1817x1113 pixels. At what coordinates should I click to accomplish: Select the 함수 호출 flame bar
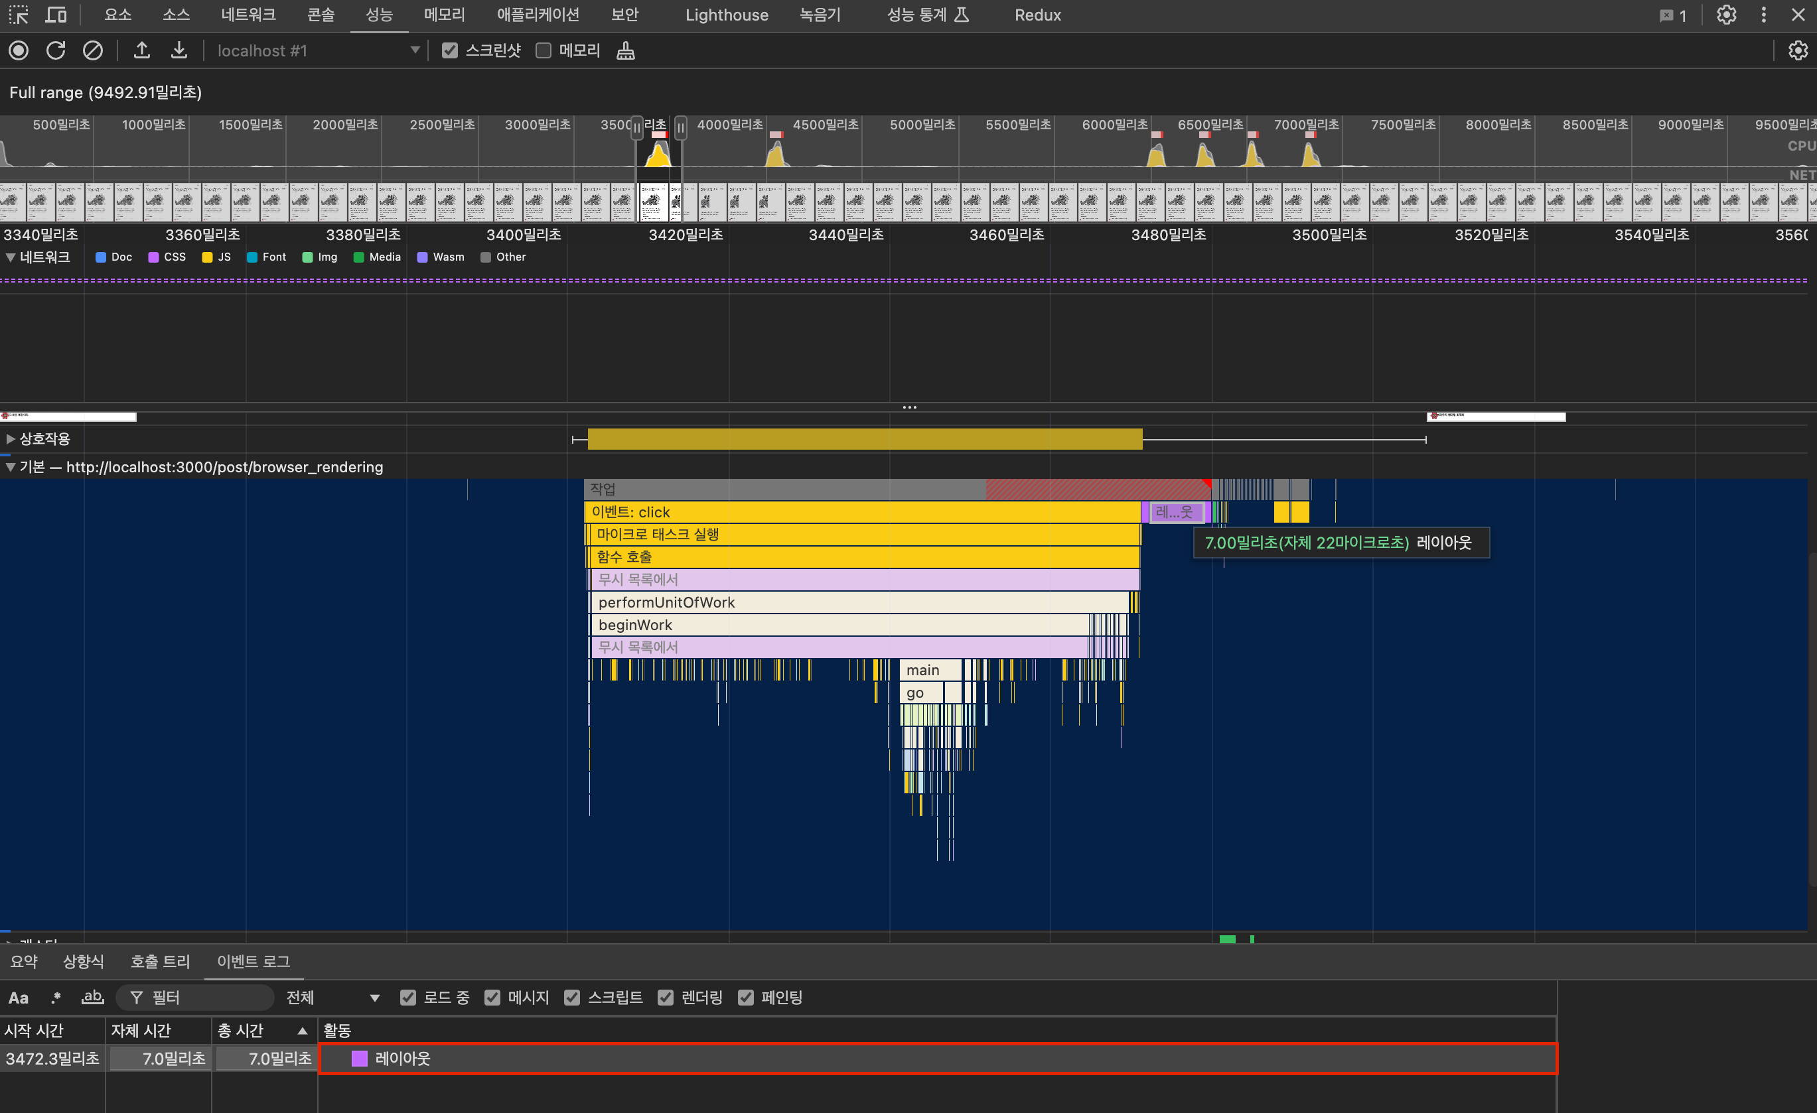click(863, 556)
